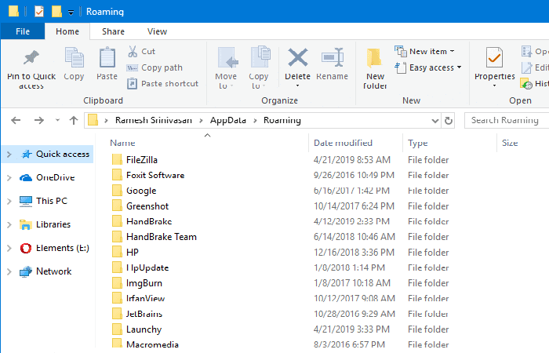Click the Pin to Quick access icon
Image resolution: width=549 pixels, height=353 pixels.
tap(31, 57)
